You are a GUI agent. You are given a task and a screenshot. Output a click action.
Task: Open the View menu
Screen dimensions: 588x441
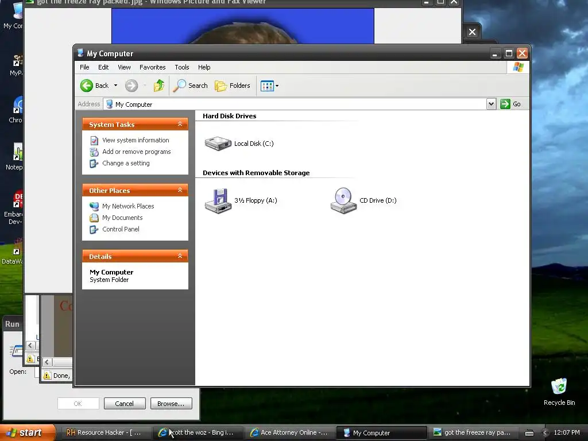[124, 67]
